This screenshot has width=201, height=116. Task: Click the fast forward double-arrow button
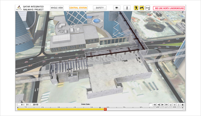(167, 105)
